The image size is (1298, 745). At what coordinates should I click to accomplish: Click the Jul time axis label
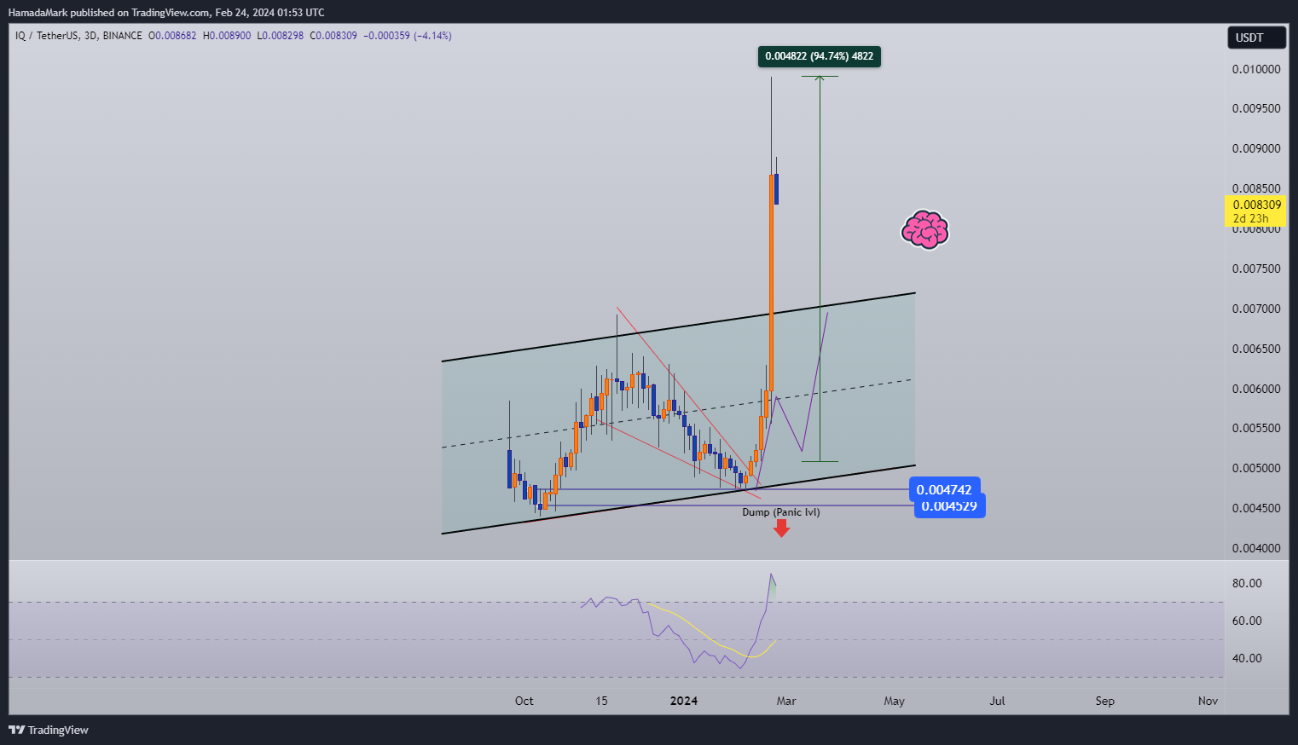[997, 701]
